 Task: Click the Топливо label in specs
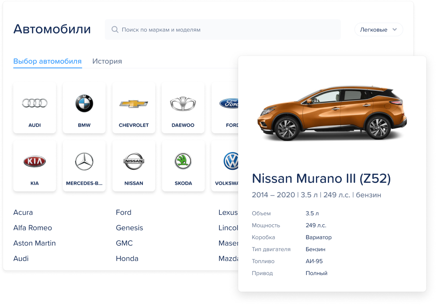tap(263, 261)
